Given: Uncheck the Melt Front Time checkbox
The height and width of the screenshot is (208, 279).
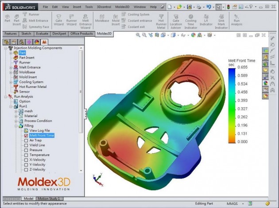Looking at the screenshot, I should coord(26,136).
